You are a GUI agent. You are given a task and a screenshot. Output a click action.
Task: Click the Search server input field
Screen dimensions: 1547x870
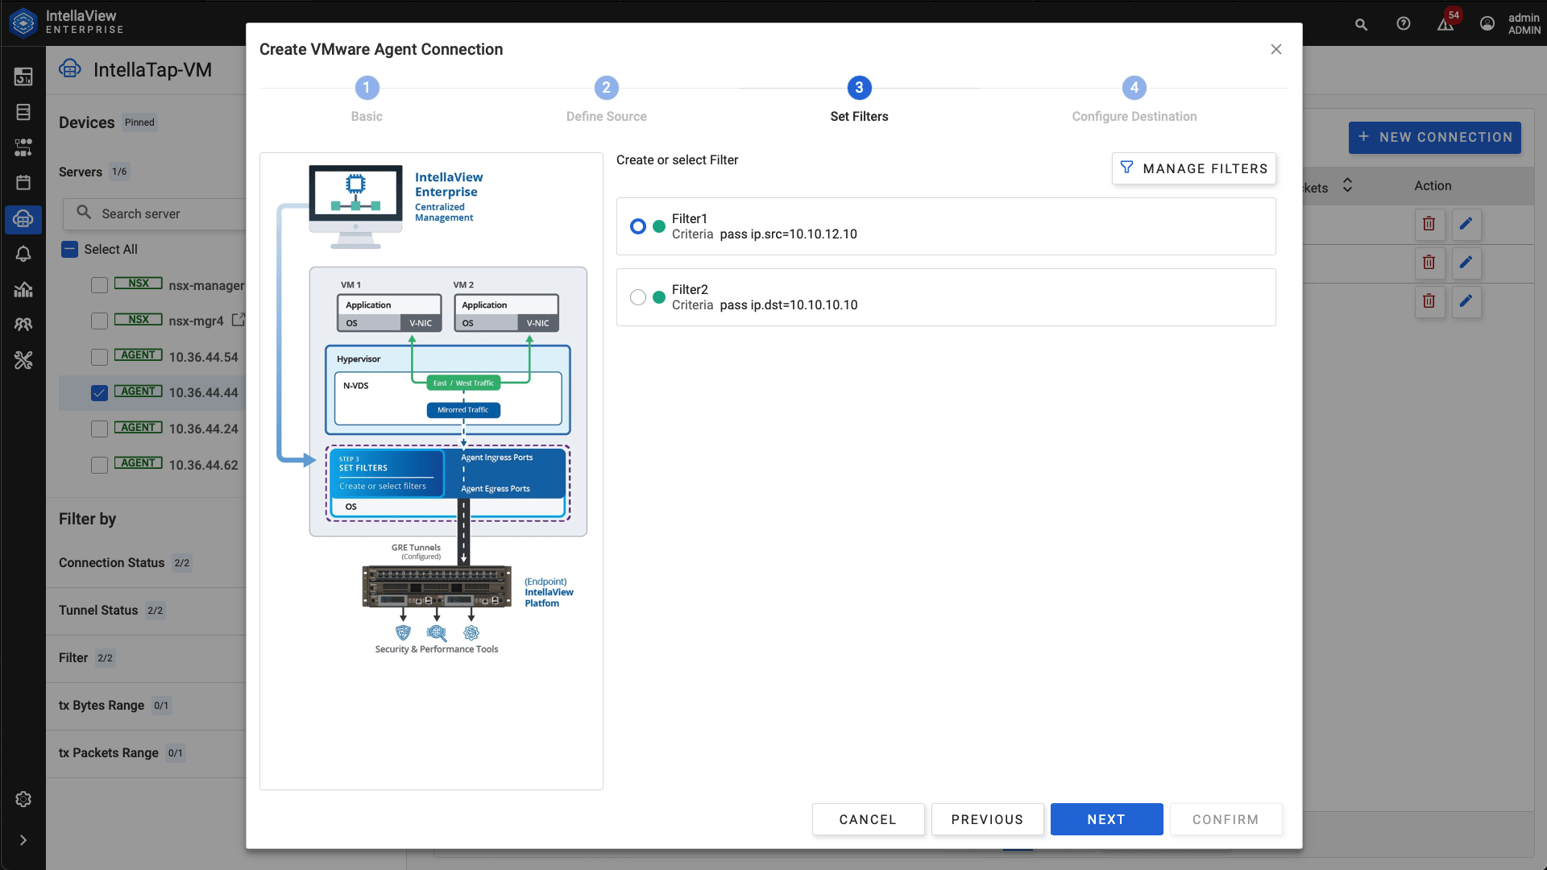coord(161,213)
